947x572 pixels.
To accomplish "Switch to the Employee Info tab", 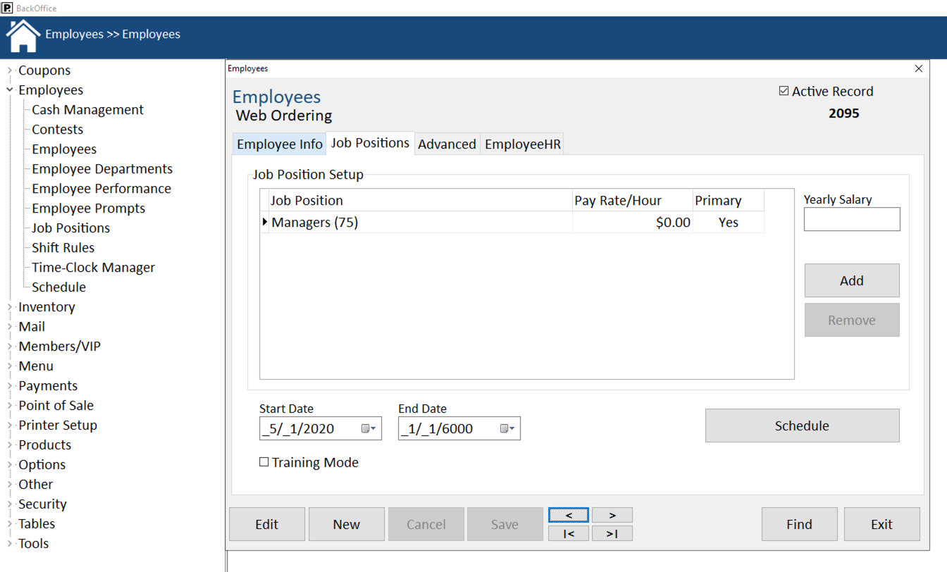I will click(x=279, y=144).
